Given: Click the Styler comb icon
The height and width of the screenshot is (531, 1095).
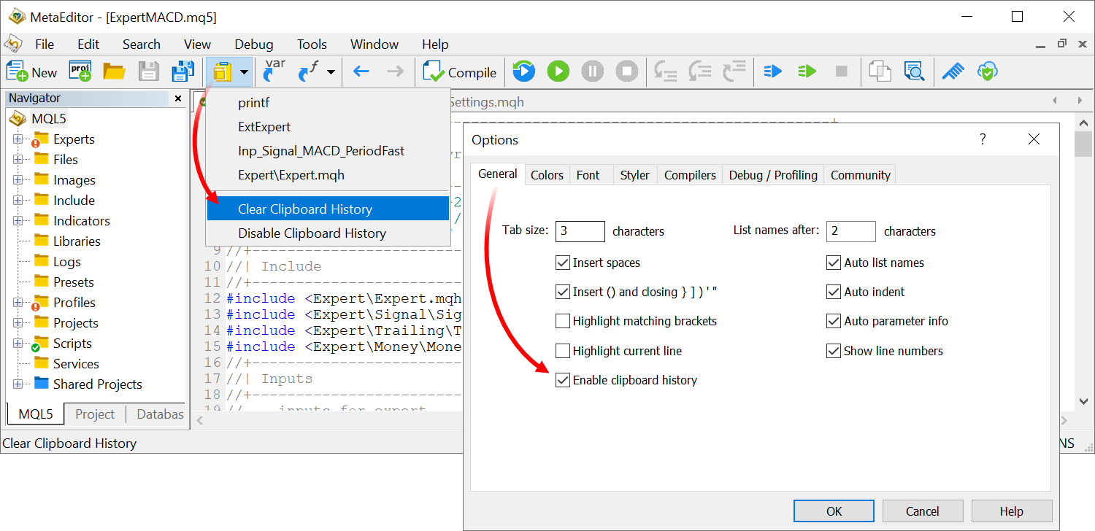Looking at the screenshot, I should (953, 71).
